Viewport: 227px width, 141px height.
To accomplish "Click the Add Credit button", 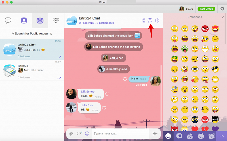I will pos(206,9).
